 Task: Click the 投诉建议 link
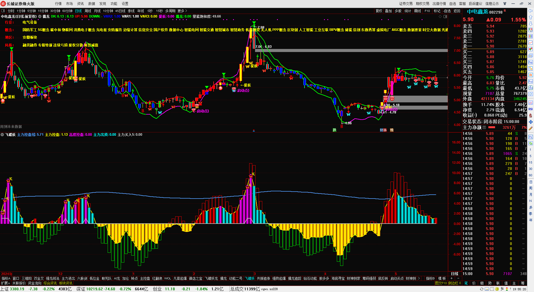(x=475, y=4)
